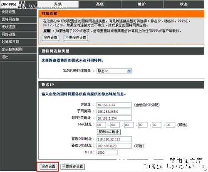Open 网络设置 sidebar item
The height and width of the screenshot is (172, 208).
point(18,34)
